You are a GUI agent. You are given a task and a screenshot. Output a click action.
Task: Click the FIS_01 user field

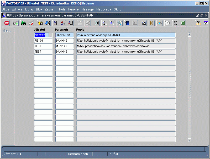pos(43,41)
